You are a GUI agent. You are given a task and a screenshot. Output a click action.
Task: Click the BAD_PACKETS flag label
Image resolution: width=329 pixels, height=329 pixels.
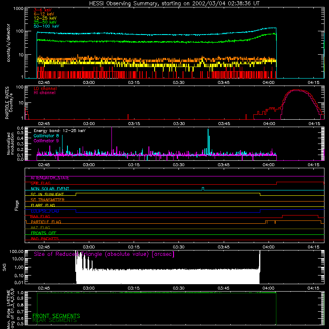point(45,239)
